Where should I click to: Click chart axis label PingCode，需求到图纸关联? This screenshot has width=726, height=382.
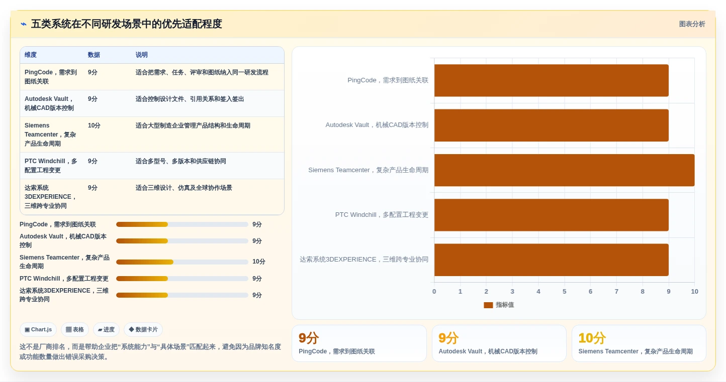[x=388, y=80]
